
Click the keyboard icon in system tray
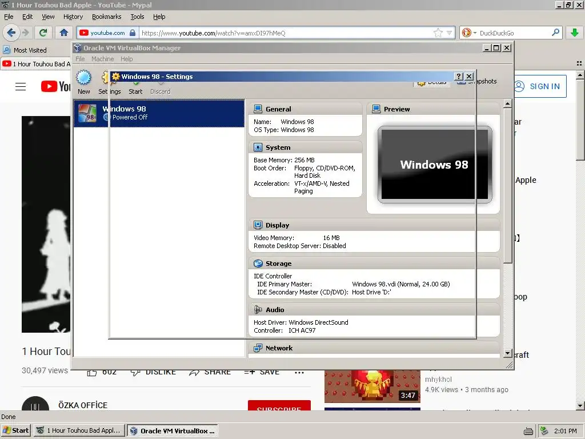point(528,431)
